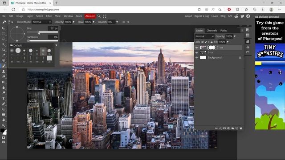Toggle lock all padlock
This screenshot has height=160, width=285.
coord(212,42)
